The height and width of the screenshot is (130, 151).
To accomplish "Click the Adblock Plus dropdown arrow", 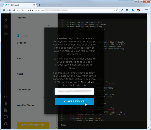I will click(141, 10).
